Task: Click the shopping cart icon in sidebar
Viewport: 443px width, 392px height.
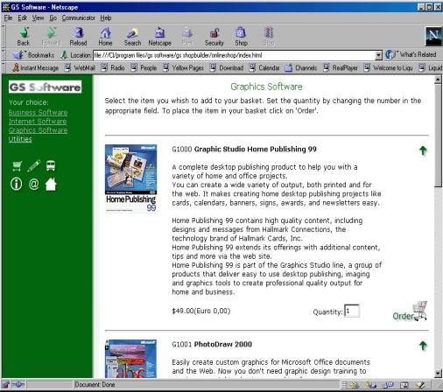Action: 18,165
